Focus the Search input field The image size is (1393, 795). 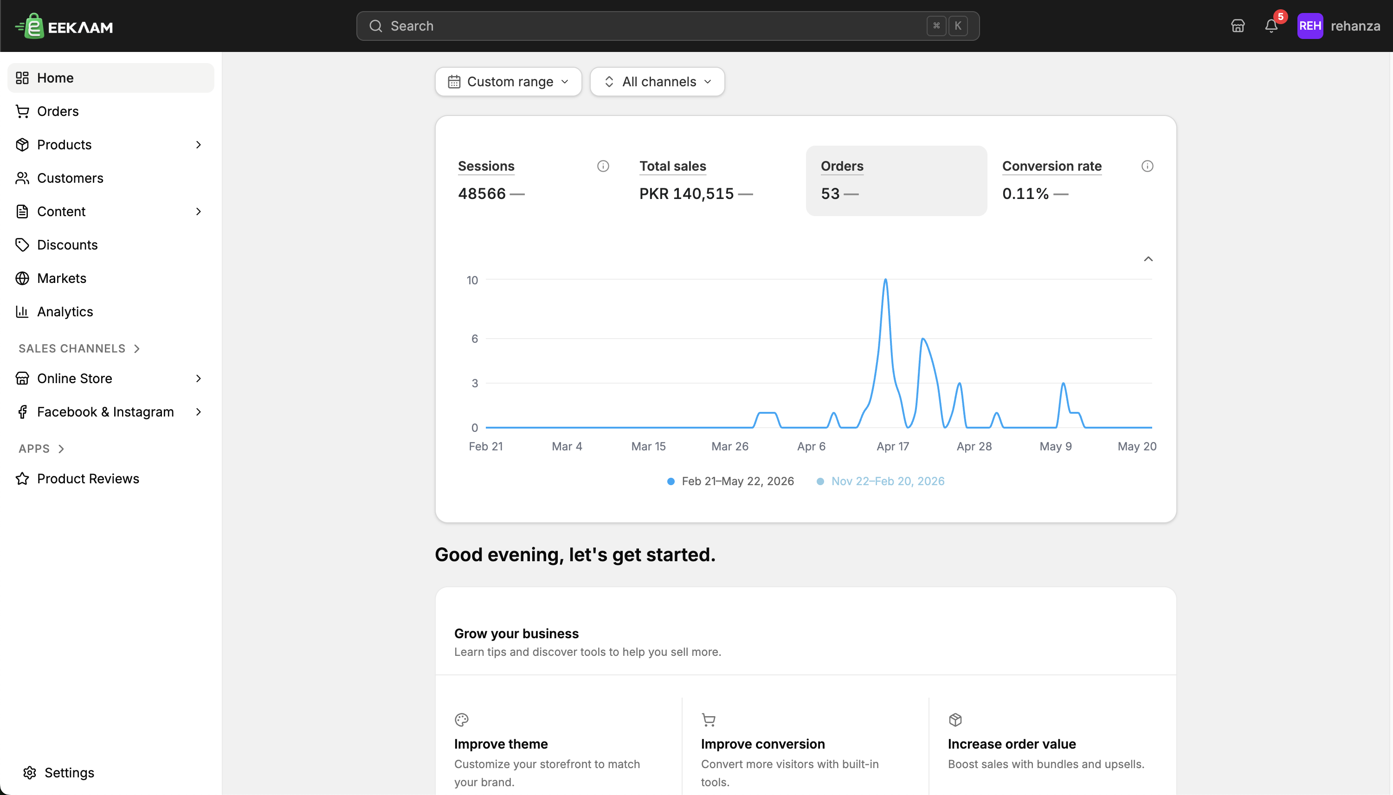pos(668,26)
